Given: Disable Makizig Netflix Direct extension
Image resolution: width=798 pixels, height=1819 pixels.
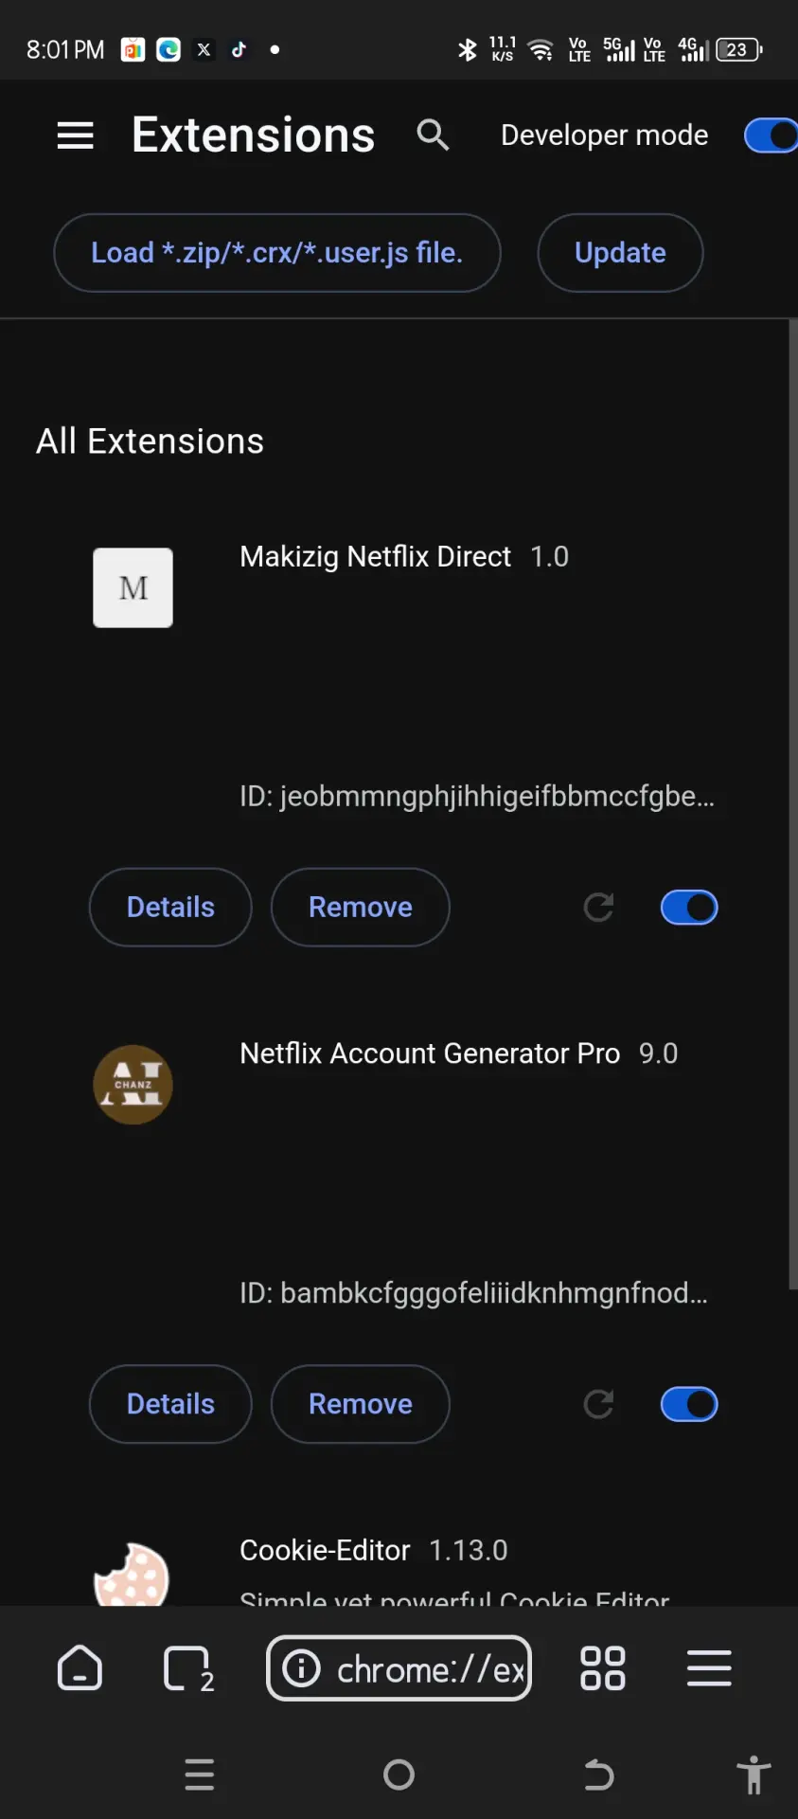Looking at the screenshot, I should click(689, 907).
